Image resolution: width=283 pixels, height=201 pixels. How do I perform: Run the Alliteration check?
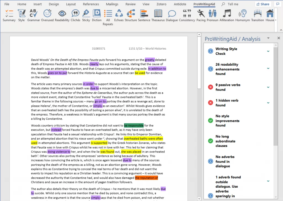point(227,16)
